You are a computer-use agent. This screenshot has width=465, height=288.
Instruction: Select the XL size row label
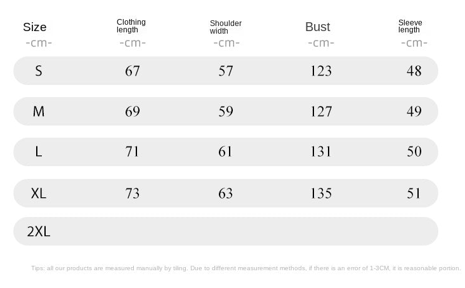[x=39, y=193]
